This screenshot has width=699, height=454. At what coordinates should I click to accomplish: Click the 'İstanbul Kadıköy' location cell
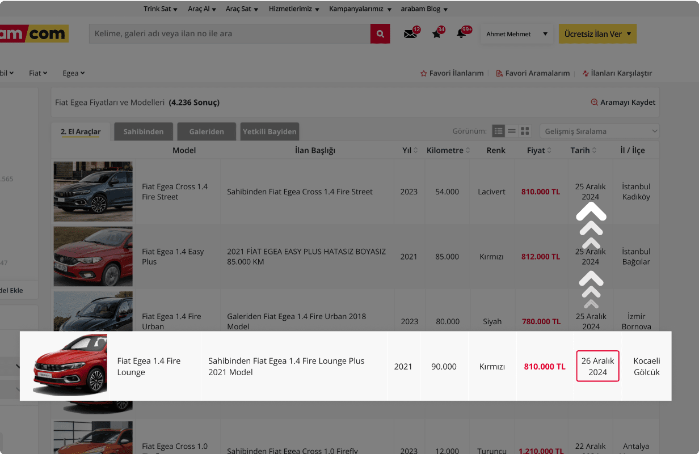(x=636, y=192)
